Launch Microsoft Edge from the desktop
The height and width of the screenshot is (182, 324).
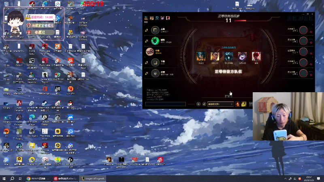point(32,120)
